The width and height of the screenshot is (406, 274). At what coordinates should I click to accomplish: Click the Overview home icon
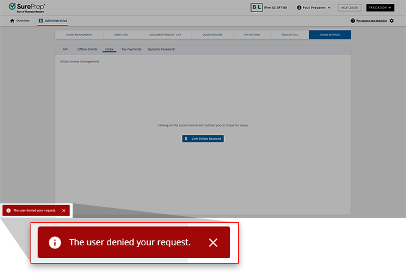click(12, 21)
